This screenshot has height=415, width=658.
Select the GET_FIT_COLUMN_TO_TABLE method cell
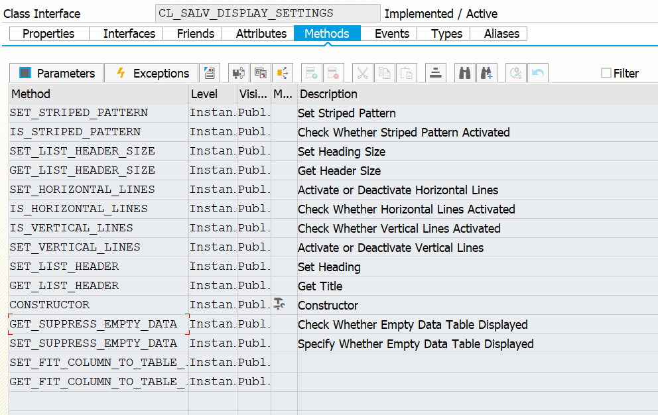pos(99,383)
